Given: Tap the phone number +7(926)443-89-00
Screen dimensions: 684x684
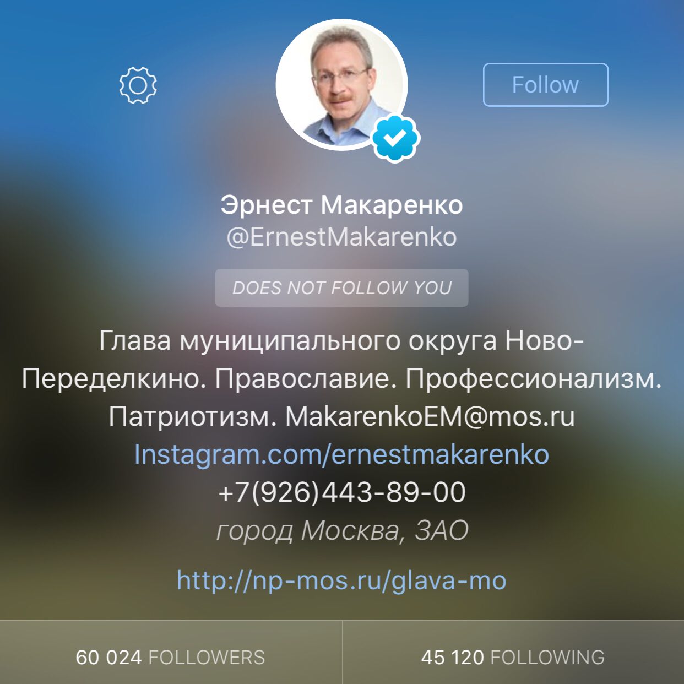Looking at the screenshot, I should 341,492.
